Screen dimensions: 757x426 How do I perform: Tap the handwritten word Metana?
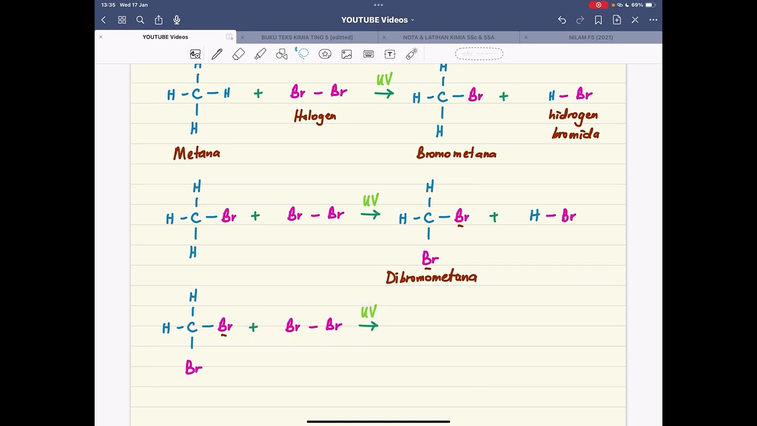coord(197,154)
